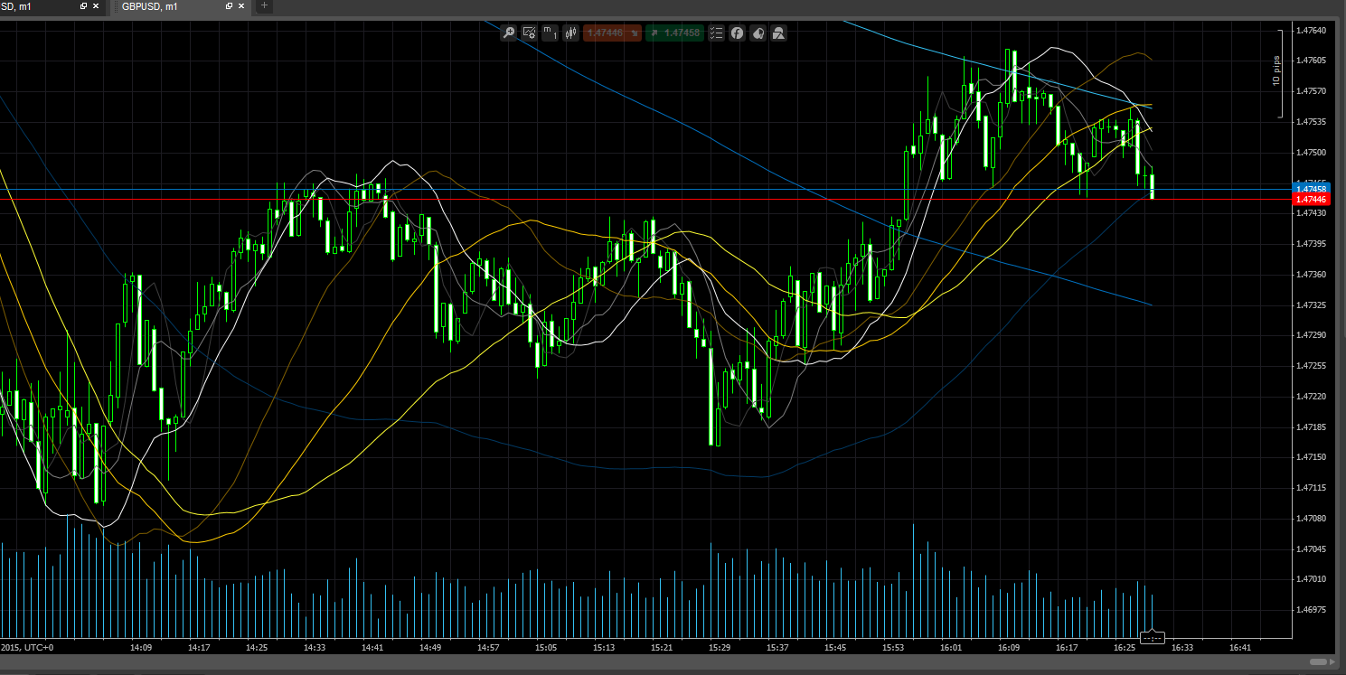
Task: Click the red 1.47446 price line label
Action: (1311, 199)
